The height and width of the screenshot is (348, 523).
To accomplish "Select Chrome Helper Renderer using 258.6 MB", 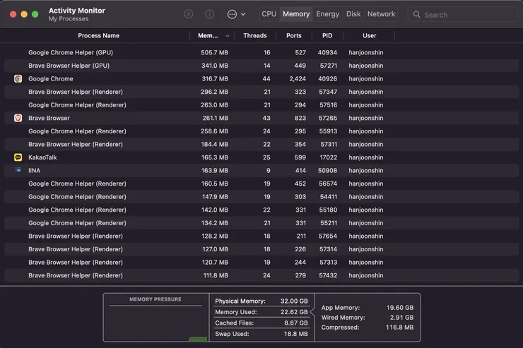I will click(261, 131).
